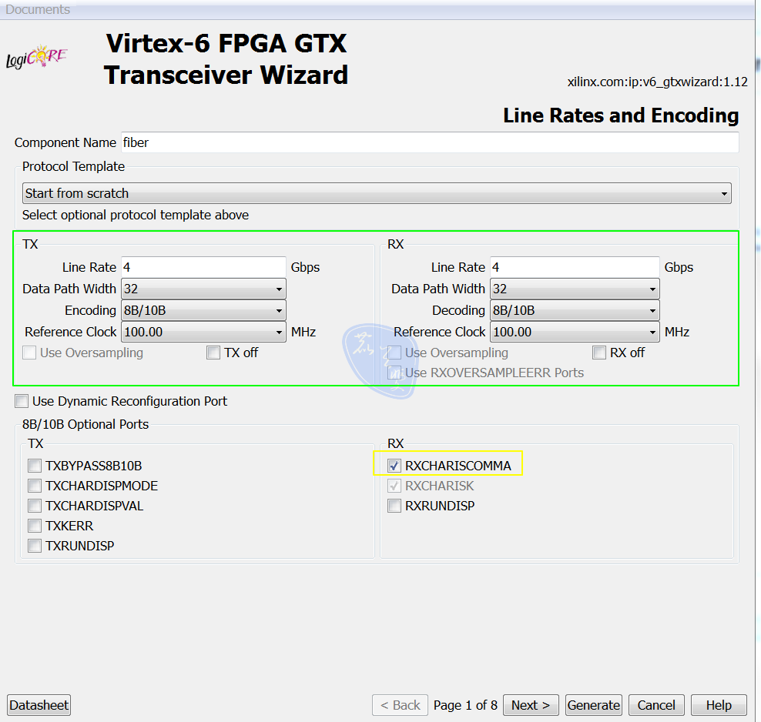Click the LogiCORE logo icon
Viewport: 761px width, 722px height.
(x=36, y=57)
